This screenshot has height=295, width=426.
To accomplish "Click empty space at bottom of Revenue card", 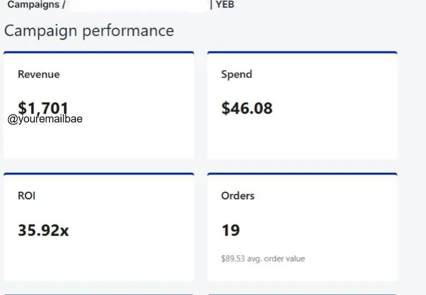I will [x=99, y=144].
